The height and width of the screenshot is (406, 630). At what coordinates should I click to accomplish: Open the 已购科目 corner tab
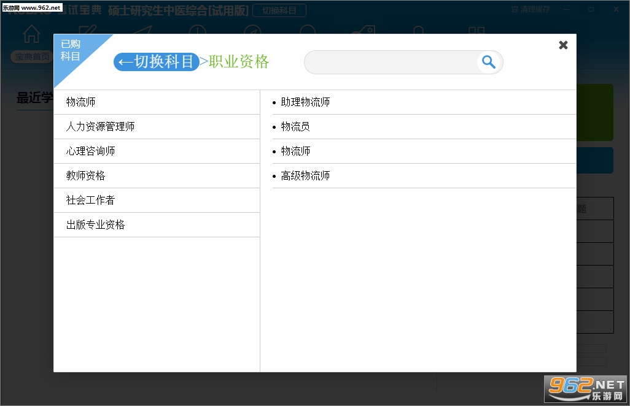pyautogui.click(x=71, y=50)
